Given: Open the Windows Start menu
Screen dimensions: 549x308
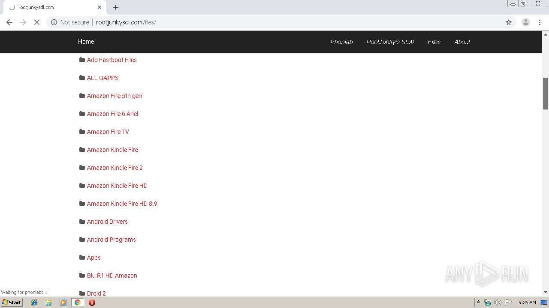Looking at the screenshot, I should pyautogui.click(x=12, y=302).
